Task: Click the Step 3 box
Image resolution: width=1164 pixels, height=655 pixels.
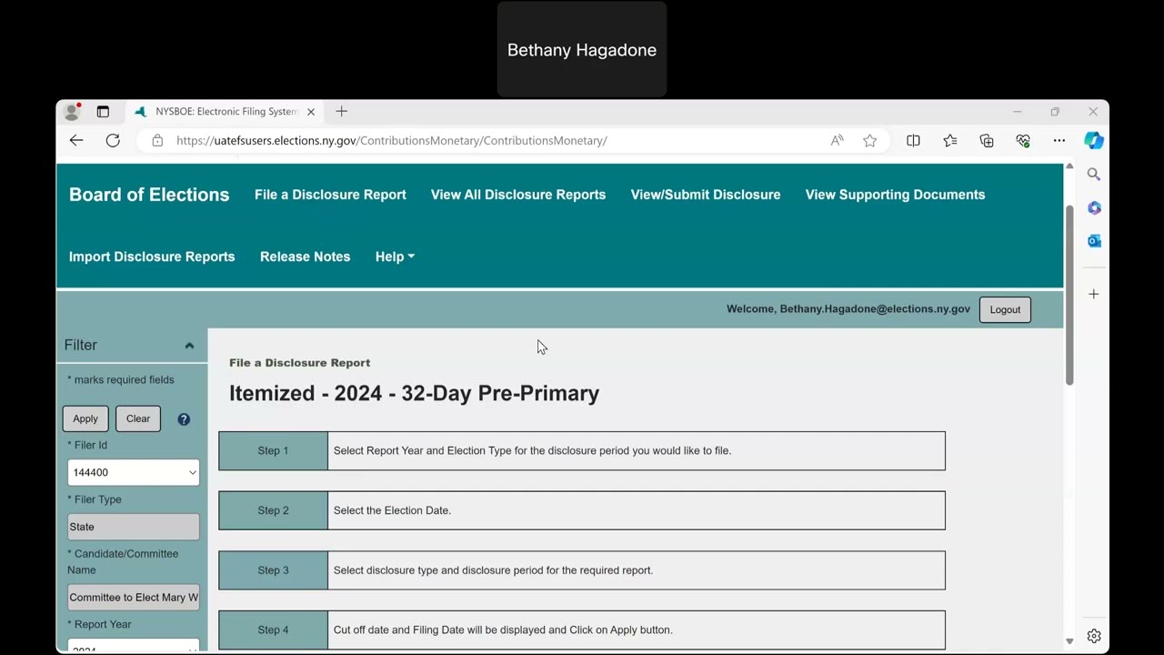Action: point(582,570)
